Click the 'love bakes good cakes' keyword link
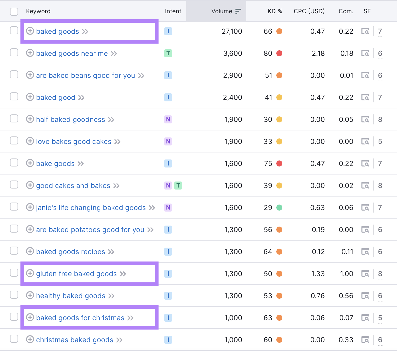The image size is (397, 351). pos(74,142)
